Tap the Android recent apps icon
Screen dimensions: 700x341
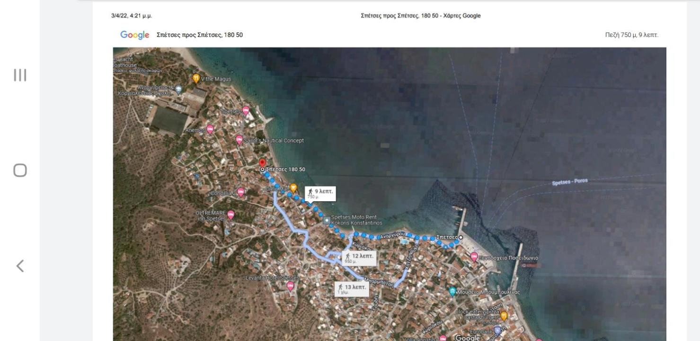(20, 75)
